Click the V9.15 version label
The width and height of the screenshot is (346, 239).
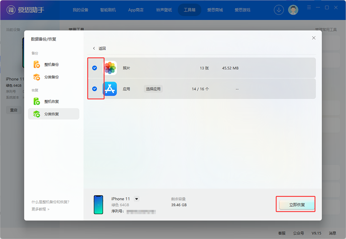[316, 233]
